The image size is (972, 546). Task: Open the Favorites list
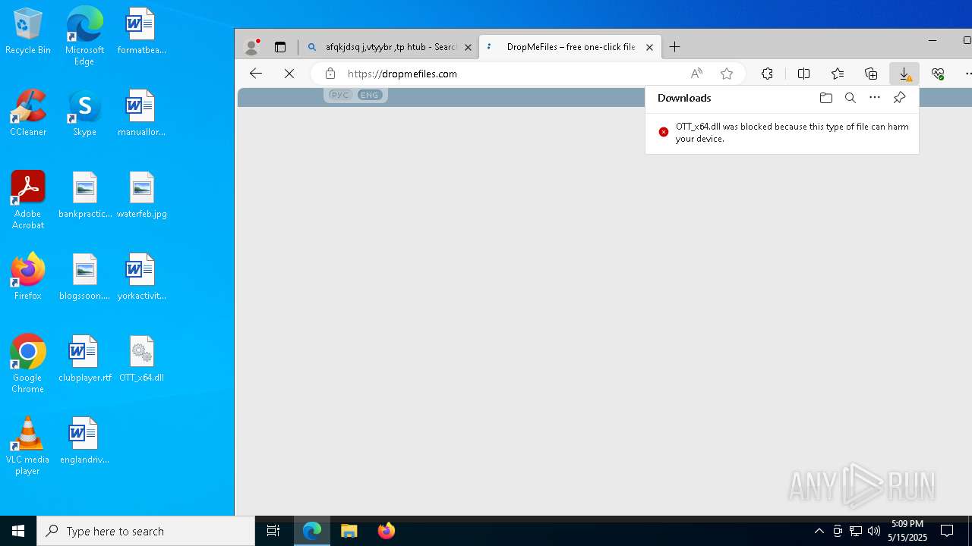coord(837,74)
